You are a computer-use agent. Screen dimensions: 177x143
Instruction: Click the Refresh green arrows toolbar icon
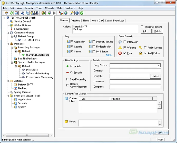pos(11,13)
